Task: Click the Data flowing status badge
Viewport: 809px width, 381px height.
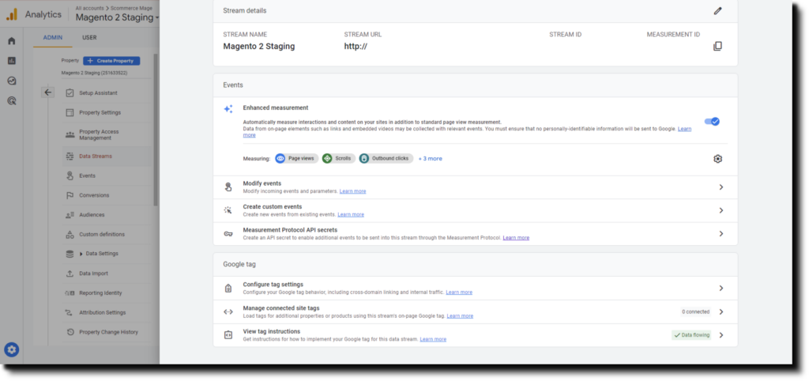Action: click(691, 335)
